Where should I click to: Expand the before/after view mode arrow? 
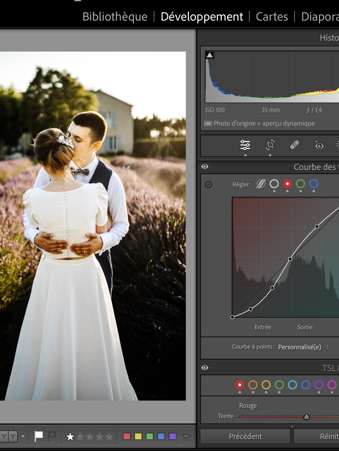23,436
